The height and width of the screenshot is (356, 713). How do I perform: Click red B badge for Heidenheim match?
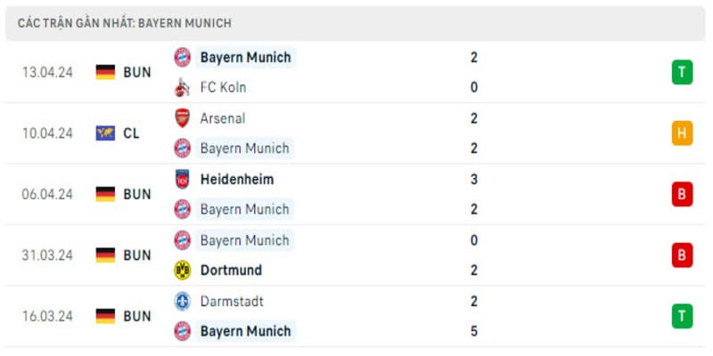pos(682,194)
